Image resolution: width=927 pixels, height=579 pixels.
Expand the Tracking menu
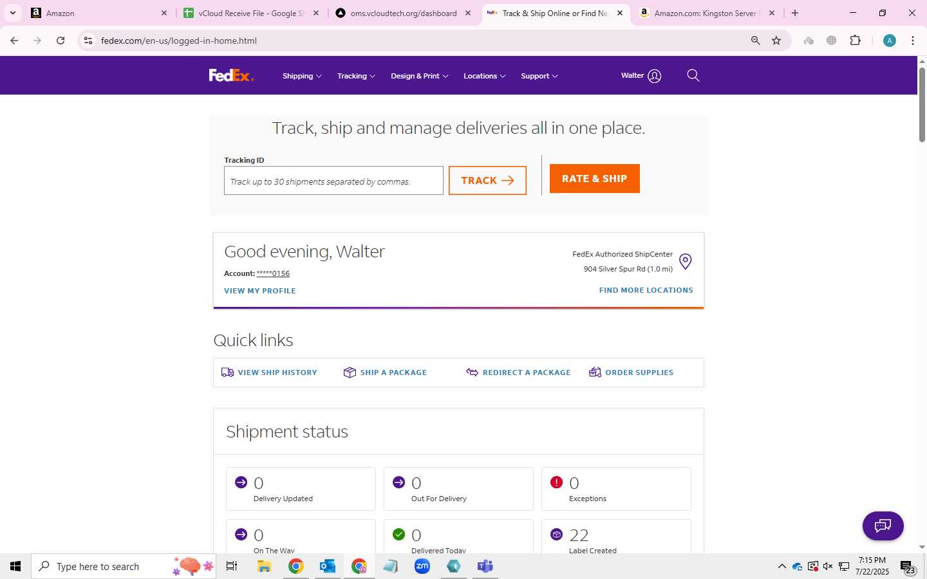(356, 76)
